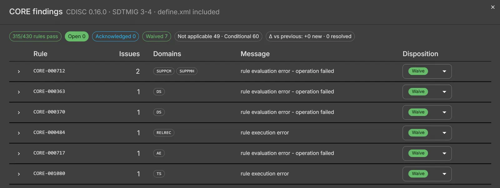Open disposition dropdown for CORE-001080
Image resolution: width=500 pixels, height=188 pixels.
point(427,174)
